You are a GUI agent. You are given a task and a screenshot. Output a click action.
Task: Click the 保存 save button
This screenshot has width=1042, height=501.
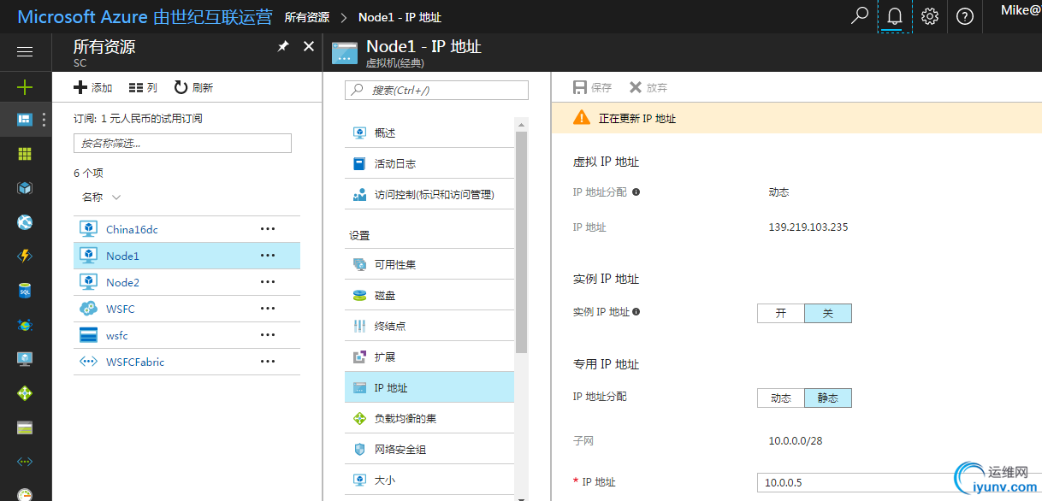point(592,87)
